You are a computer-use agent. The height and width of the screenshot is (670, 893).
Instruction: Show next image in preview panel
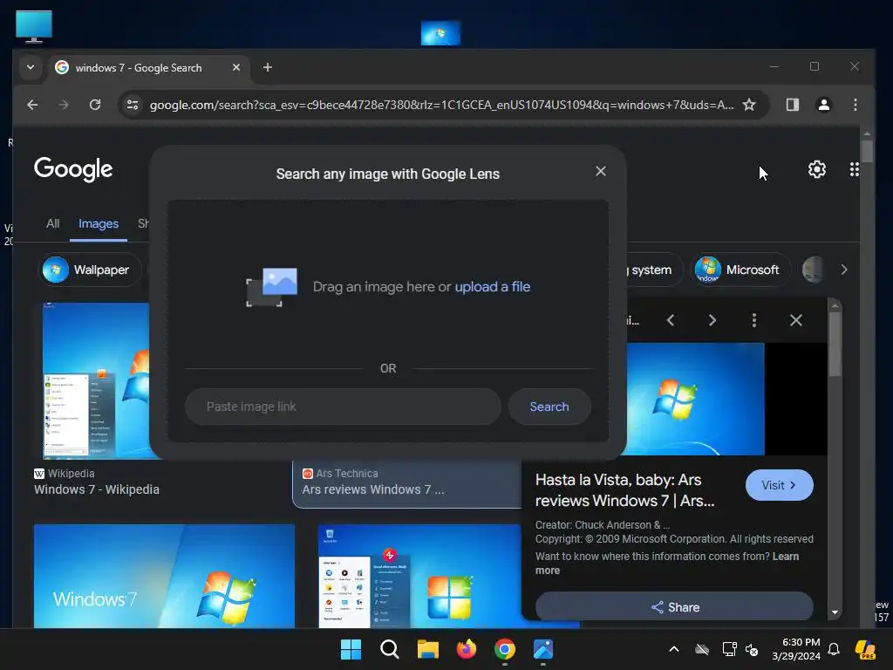pyautogui.click(x=712, y=320)
